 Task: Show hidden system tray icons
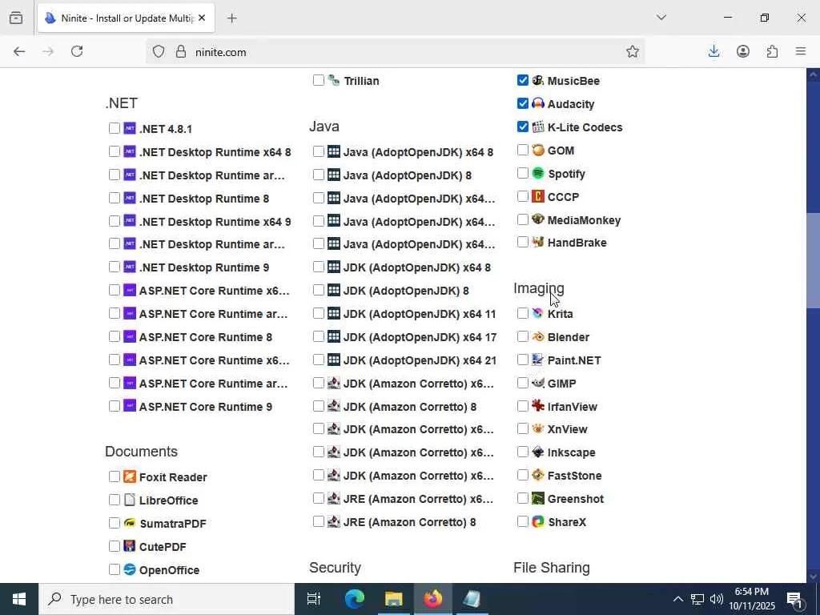point(677,599)
